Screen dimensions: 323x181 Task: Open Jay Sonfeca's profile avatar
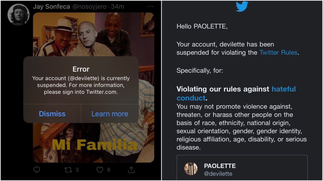click(x=18, y=15)
